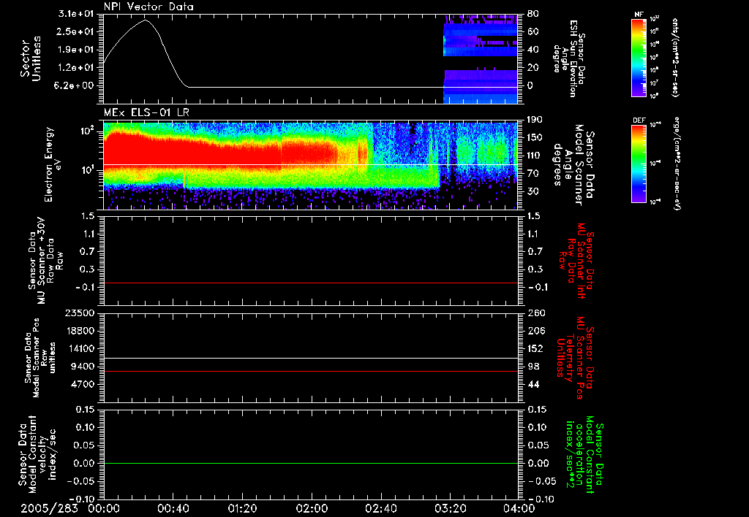Click the "1.2e+01" sector tick label
Viewport: 749px width, 517px height.
[x=76, y=68]
